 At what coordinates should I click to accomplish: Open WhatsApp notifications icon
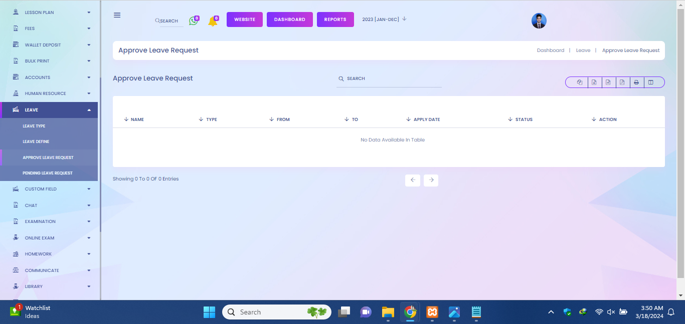[x=193, y=21]
